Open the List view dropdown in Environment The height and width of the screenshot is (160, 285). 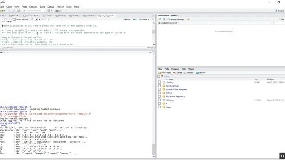point(282,19)
